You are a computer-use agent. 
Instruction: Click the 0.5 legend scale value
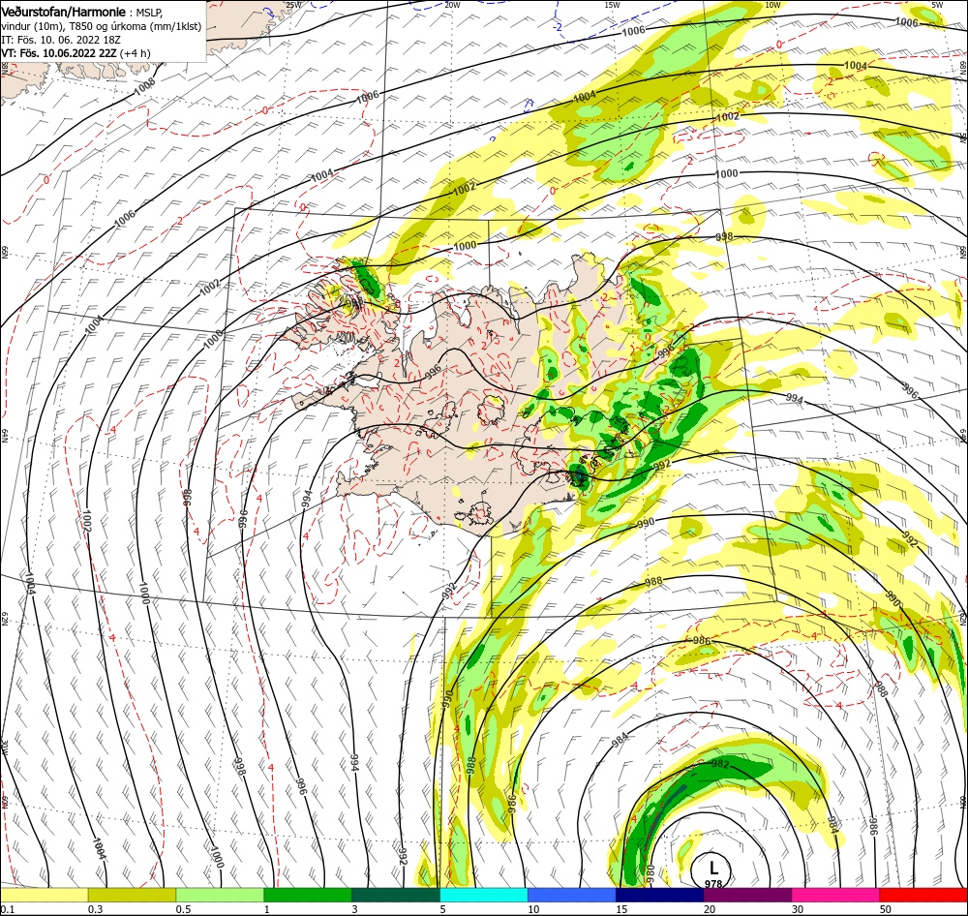pos(183,909)
